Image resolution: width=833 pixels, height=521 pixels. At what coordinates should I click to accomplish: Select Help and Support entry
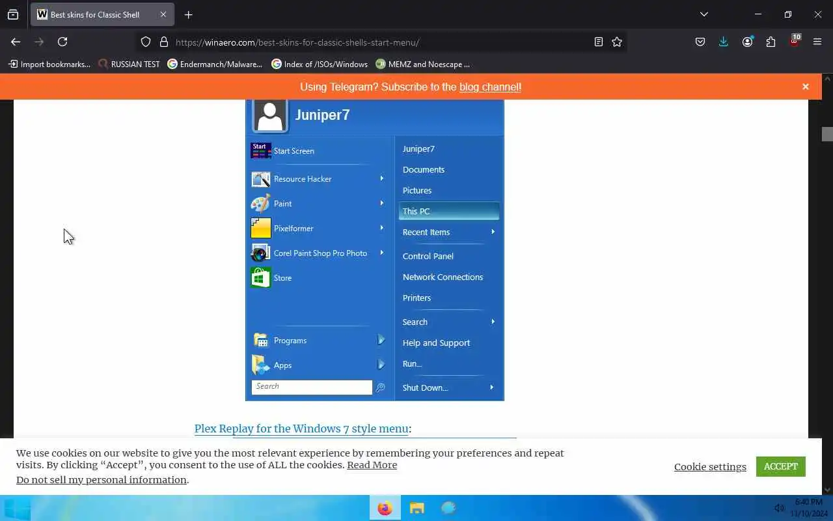pos(436,343)
